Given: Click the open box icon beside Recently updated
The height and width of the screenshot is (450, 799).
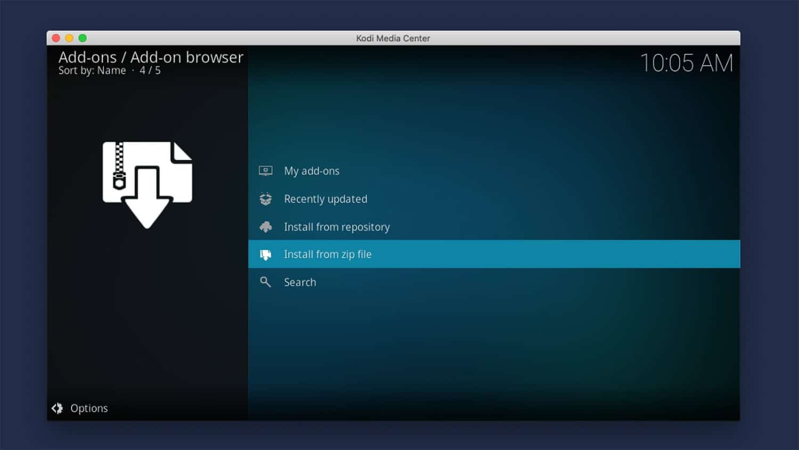Looking at the screenshot, I should coord(265,199).
